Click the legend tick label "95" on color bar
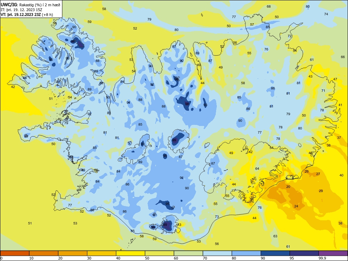The image size is (348, 261). tap(292, 258)
